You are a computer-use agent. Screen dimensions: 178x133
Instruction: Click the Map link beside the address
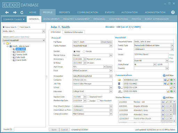171,58
